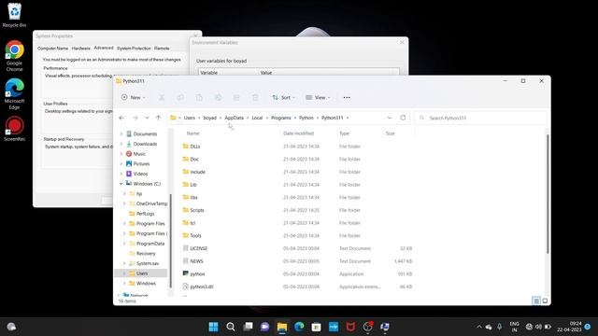Click the New button in Explorer toolbar
Image resolution: width=598 pixels, height=336 pixels.
pos(133,97)
